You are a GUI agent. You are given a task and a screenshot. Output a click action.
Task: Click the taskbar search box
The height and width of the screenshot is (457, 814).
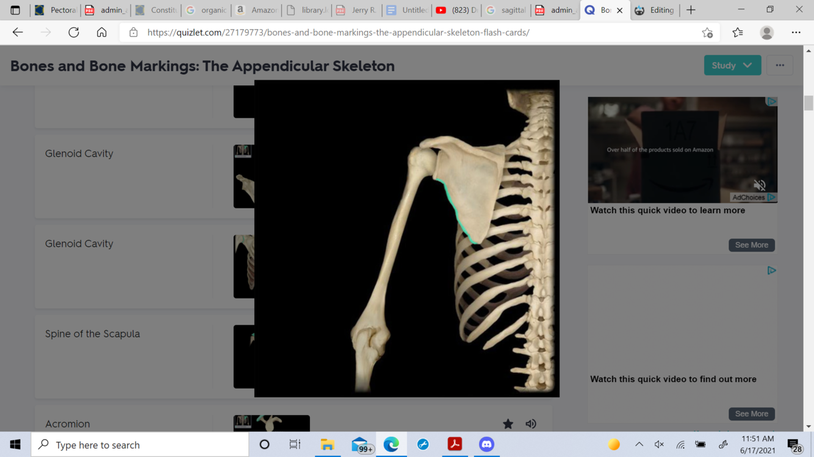(x=140, y=445)
